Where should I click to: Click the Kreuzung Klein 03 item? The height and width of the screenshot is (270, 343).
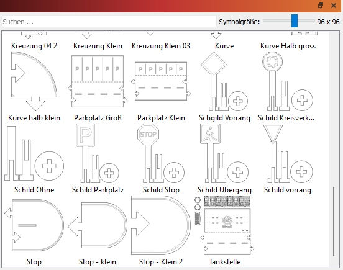point(161,46)
